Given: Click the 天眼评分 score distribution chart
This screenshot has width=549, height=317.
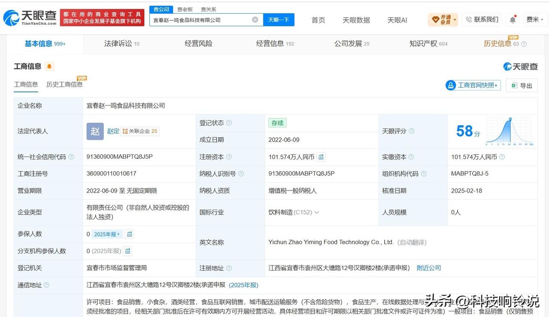Looking at the screenshot, I should (x=510, y=132).
